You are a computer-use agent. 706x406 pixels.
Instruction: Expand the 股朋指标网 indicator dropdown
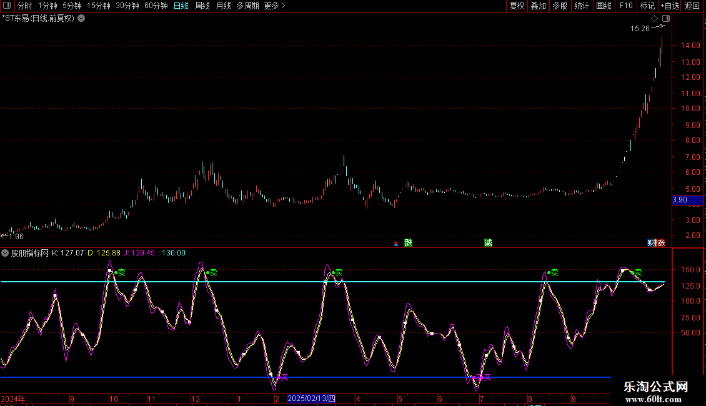point(5,253)
